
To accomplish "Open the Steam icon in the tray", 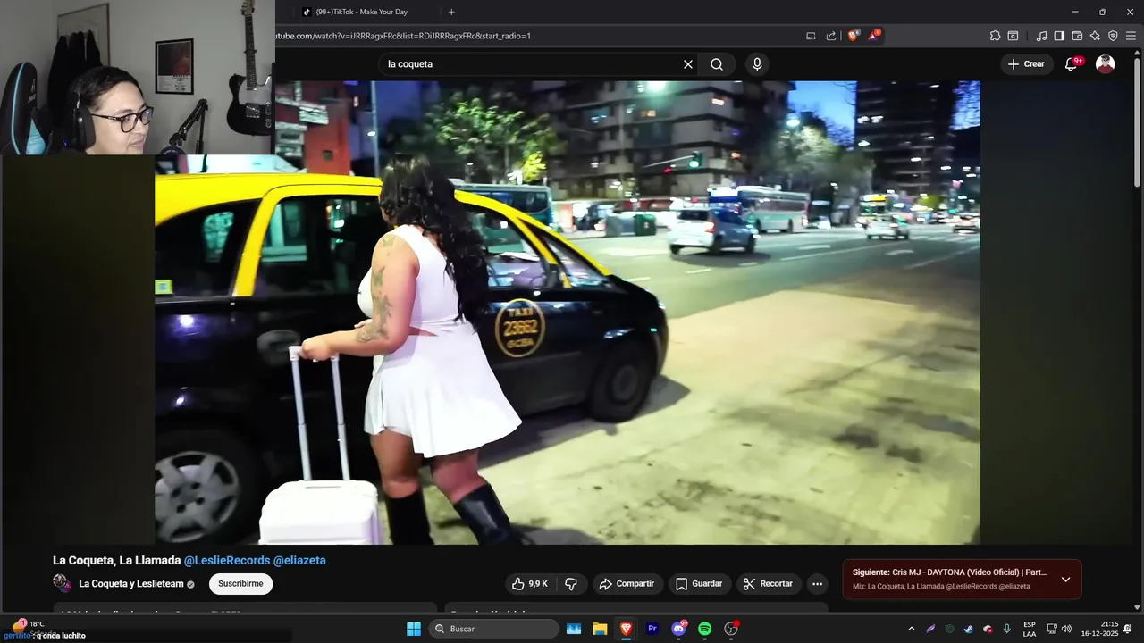I will click(969, 629).
